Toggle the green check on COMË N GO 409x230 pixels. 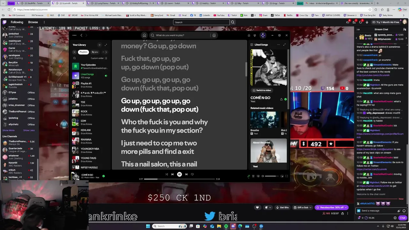point(285,99)
